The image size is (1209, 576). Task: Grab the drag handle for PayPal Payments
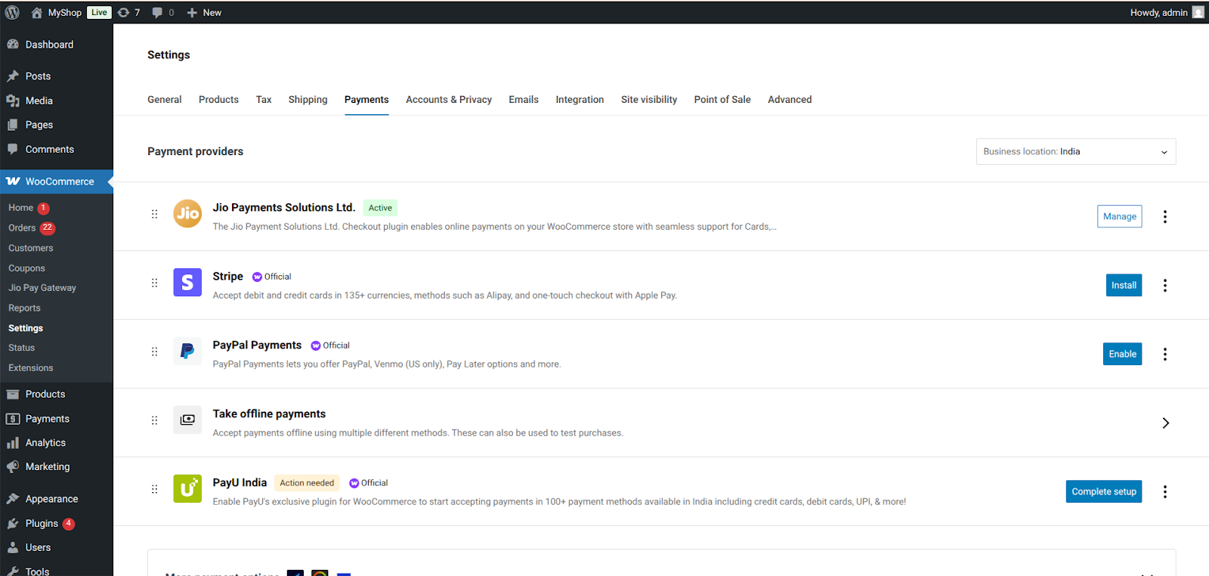[154, 351]
